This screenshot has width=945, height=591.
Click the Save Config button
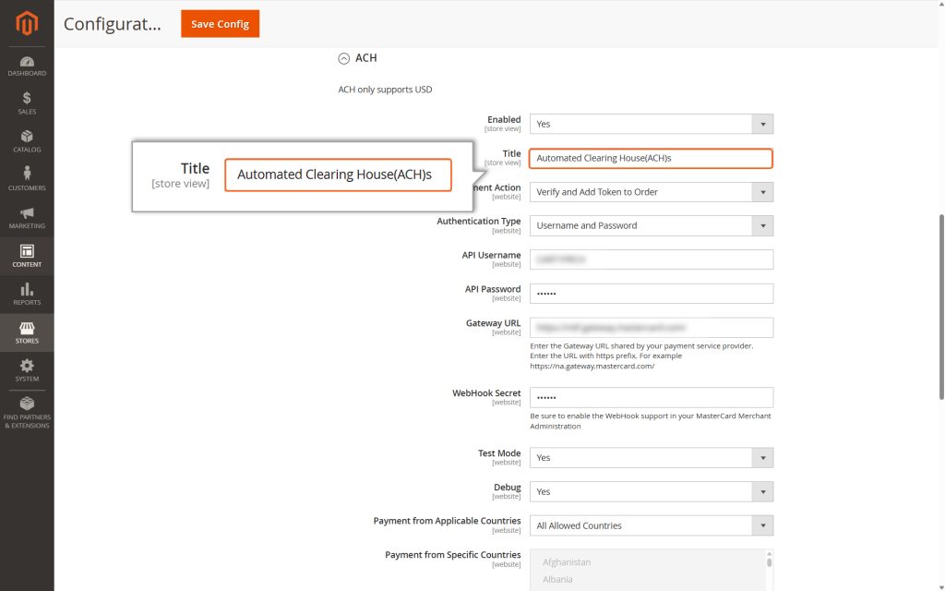(220, 25)
